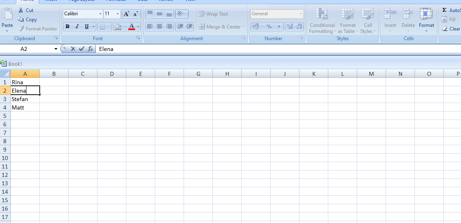Open Conditional Formatting menu
461x223 pixels.
[322, 20]
